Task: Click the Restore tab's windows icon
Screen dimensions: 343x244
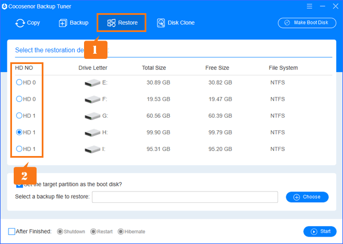Action: (111, 23)
